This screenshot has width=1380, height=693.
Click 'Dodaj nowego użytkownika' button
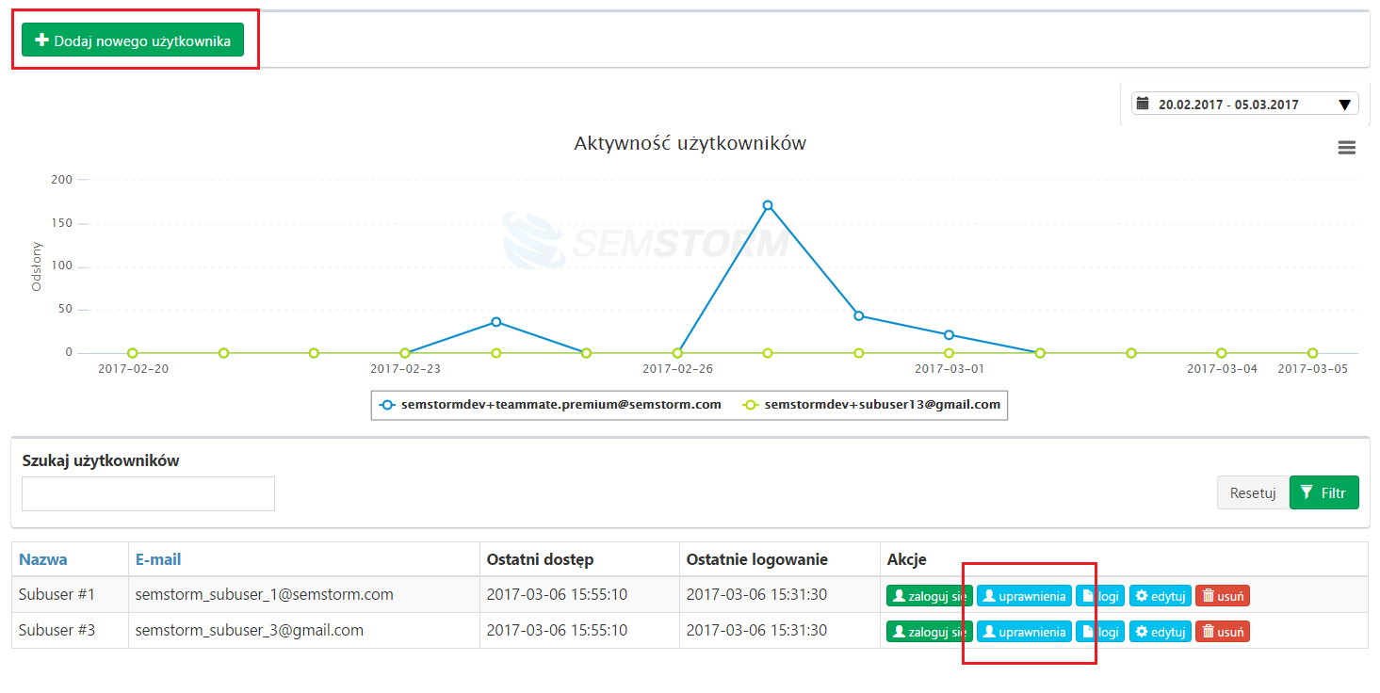click(x=133, y=40)
